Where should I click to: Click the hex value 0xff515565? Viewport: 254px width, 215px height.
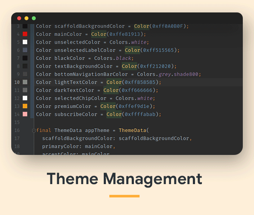click(158, 50)
